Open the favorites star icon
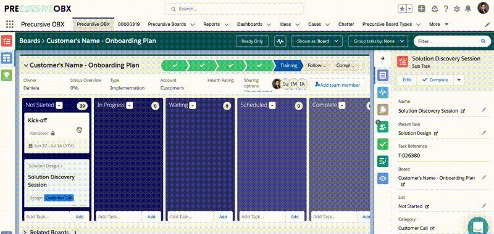Viewport: 494px width, 234px height. pyautogui.click(x=402, y=9)
